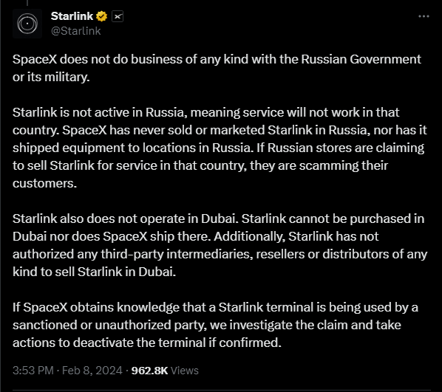Click the line "Starlink is not active in Russia"
The image size is (442, 392).
(x=205, y=112)
